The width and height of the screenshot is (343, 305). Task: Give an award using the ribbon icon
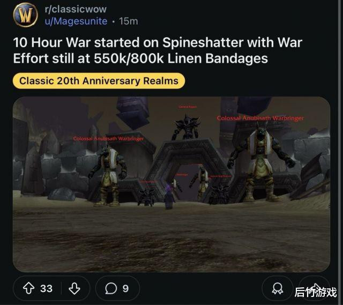pos(278,288)
